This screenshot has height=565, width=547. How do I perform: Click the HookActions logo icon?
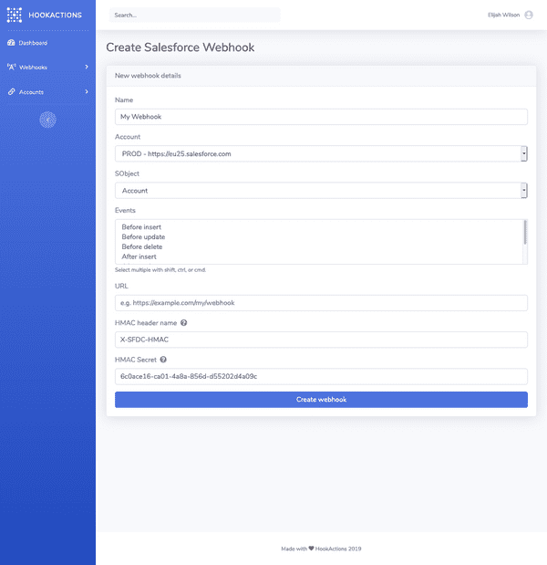[15, 15]
